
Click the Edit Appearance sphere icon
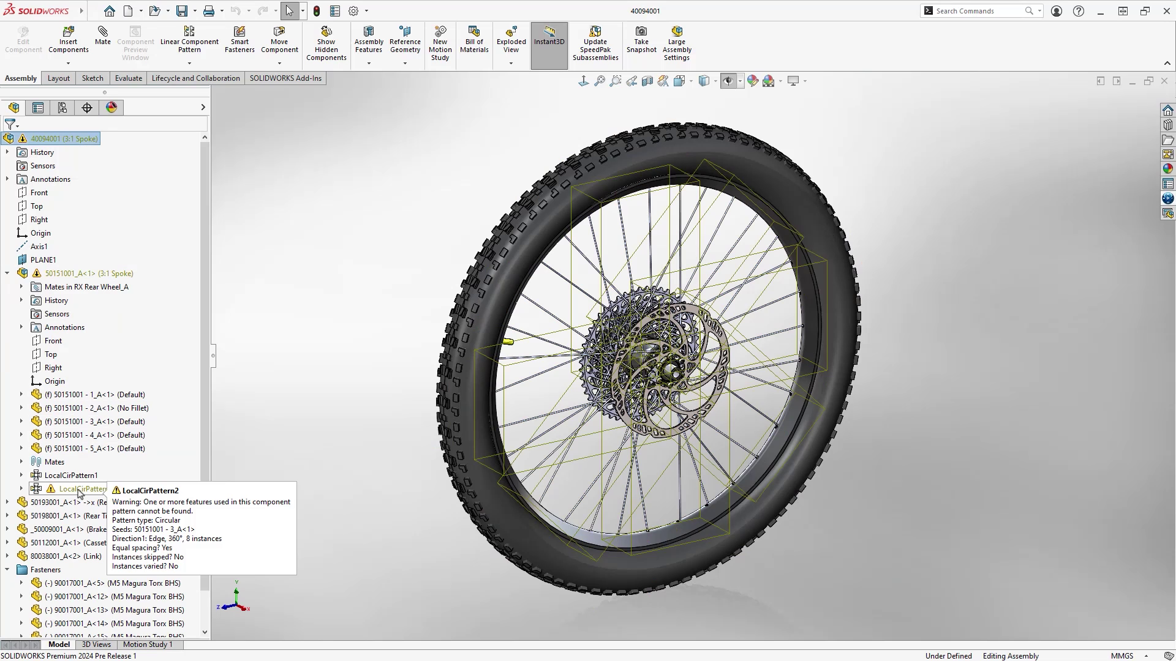tap(753, 81)
